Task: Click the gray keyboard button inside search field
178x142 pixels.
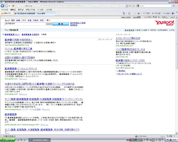Action: 49,24
